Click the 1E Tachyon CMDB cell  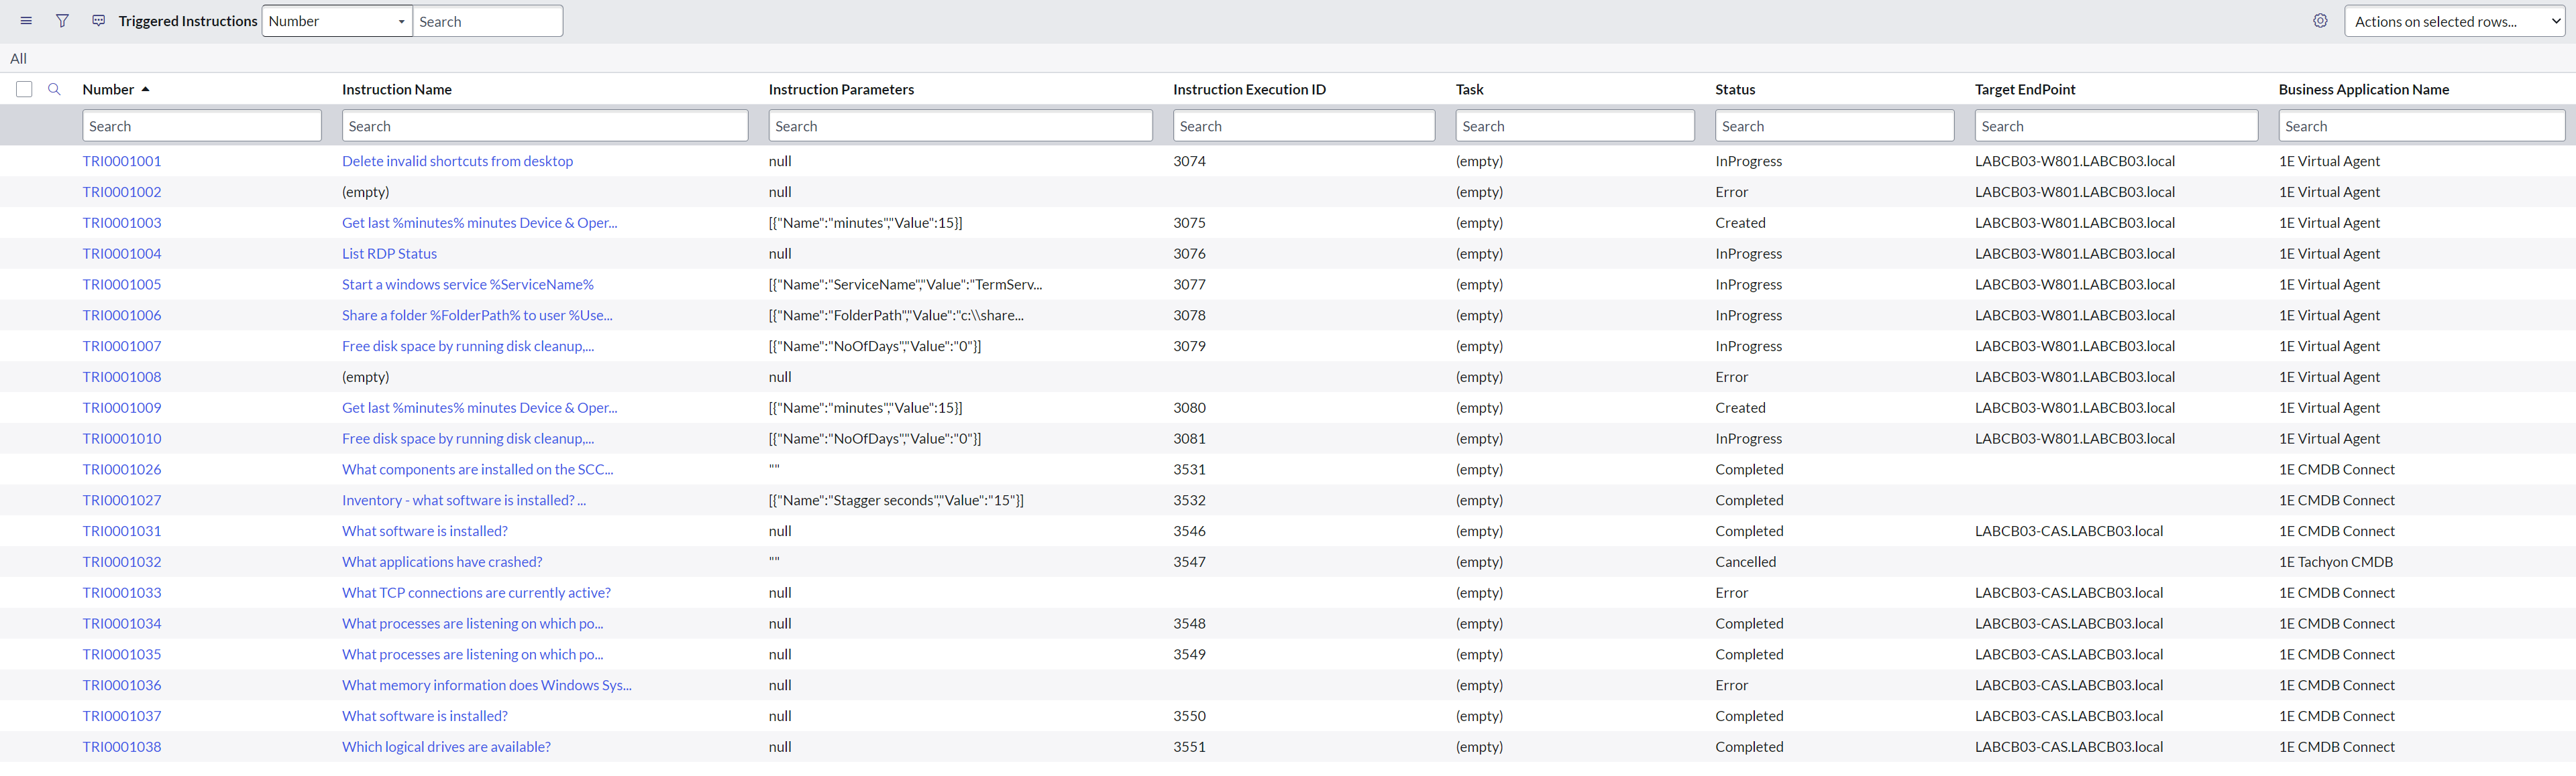coord(2336,562)
